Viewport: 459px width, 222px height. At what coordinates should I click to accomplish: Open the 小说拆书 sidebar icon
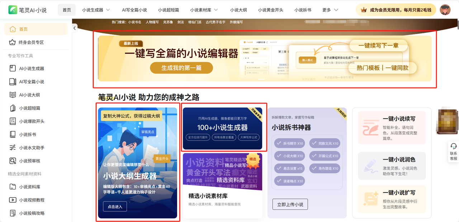[13, 134]
